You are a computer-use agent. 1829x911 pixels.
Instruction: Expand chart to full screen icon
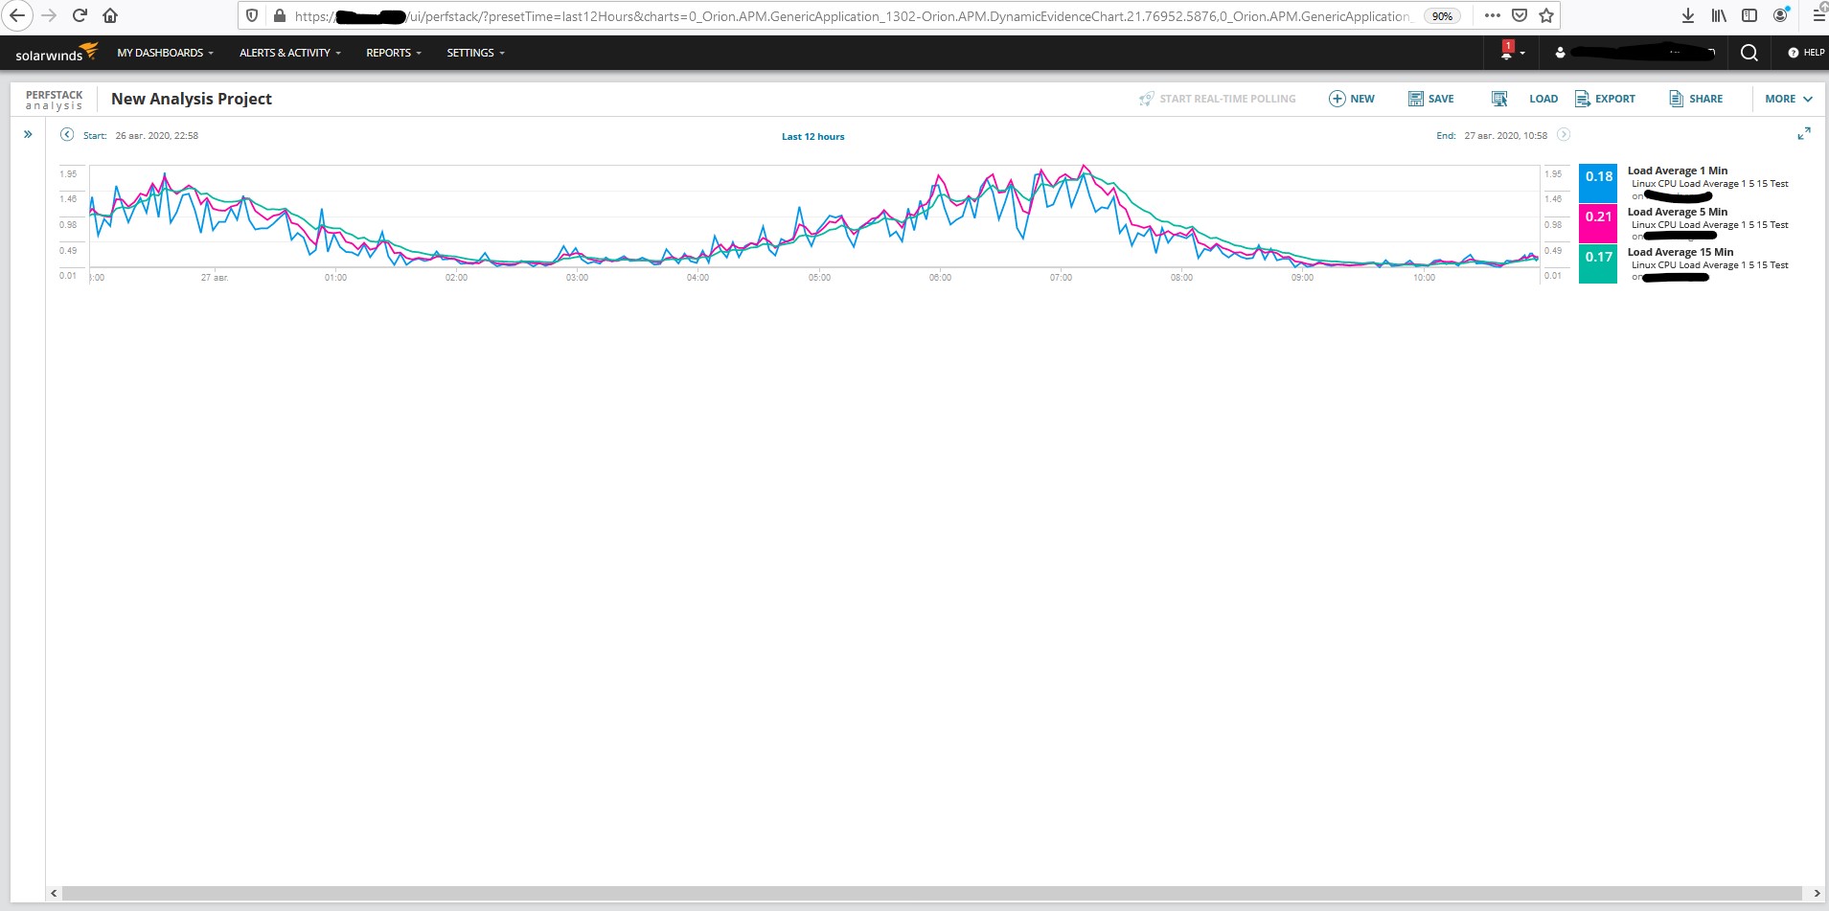1804,134
